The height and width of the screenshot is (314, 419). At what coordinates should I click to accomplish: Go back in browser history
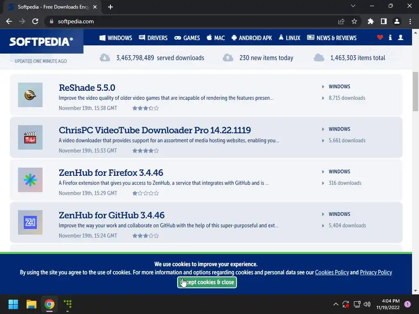[9, 21]
